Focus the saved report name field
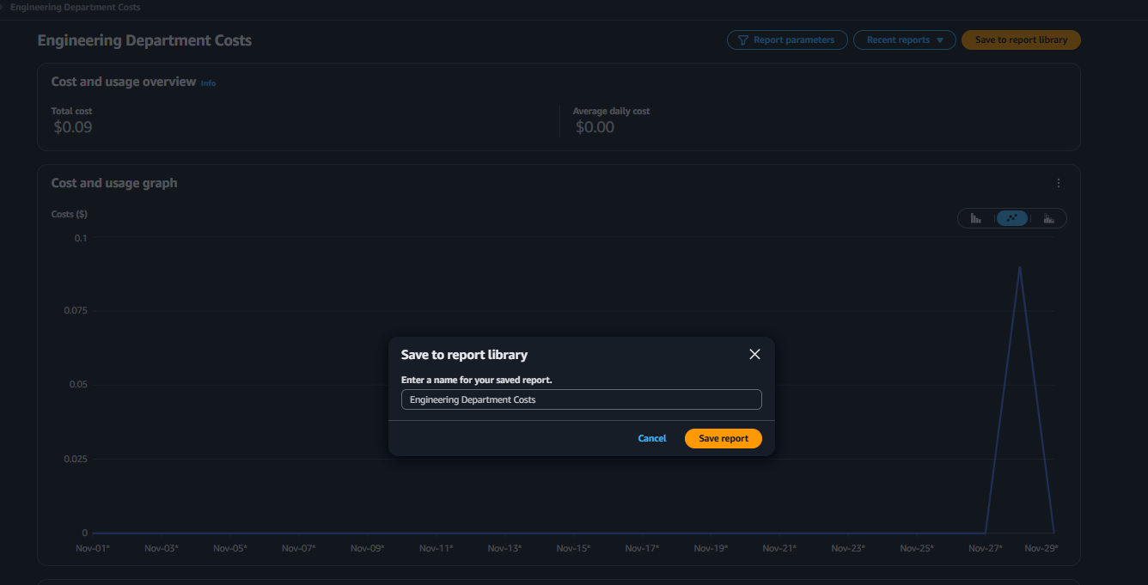The width and height of the screenshot is (1148, 585). click(x=581, y=399)
